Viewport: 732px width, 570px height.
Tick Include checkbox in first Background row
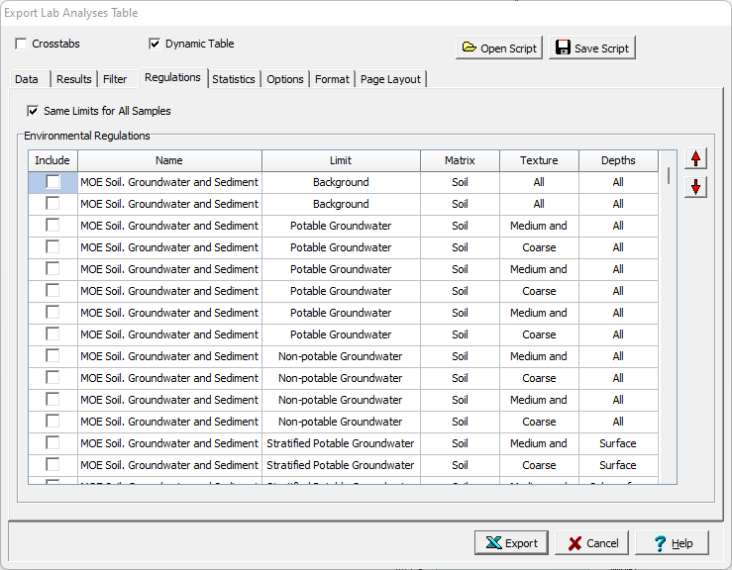52,182
